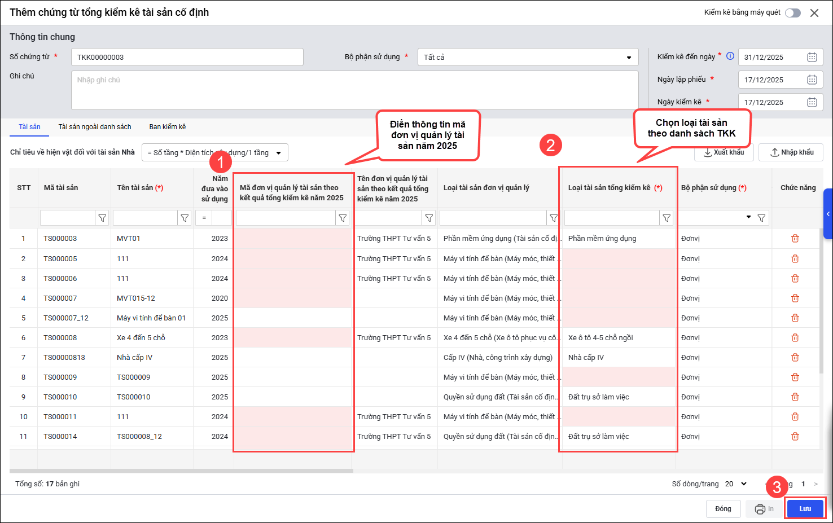Click the Ghi chú note text field
The image size is (833, 523).
coord(354,90)
